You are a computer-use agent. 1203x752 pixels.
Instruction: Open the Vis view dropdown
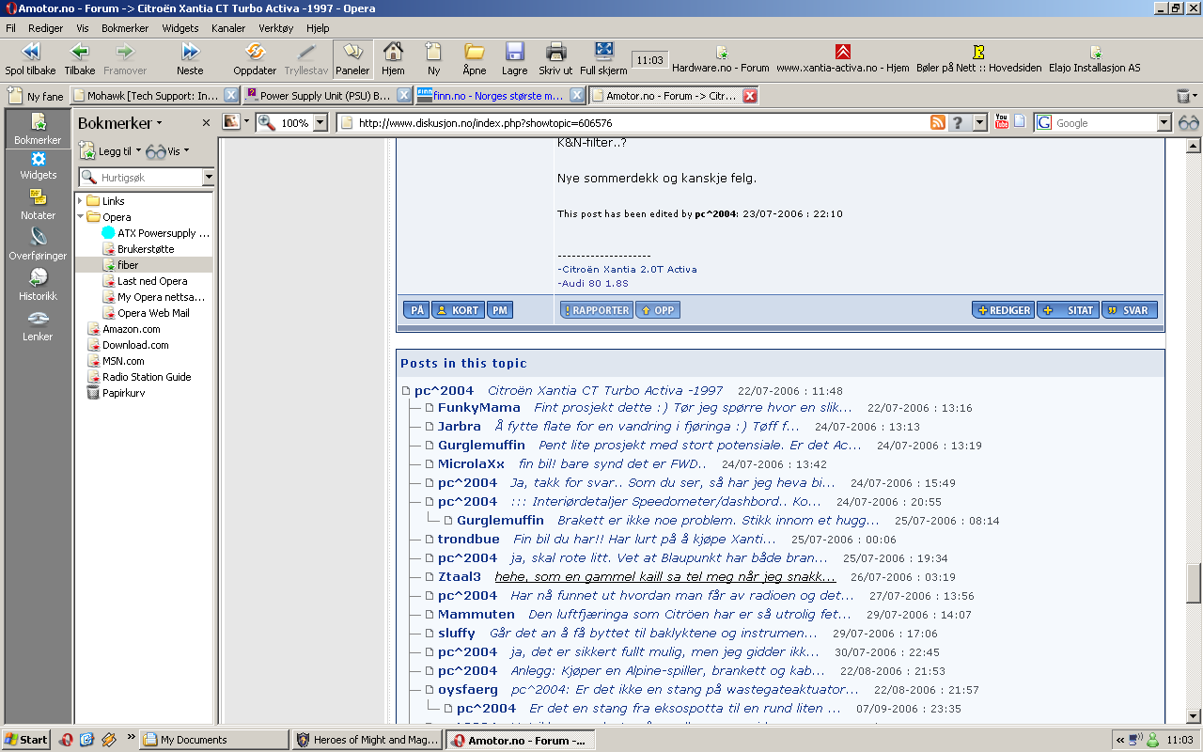(x=168, y=150)
